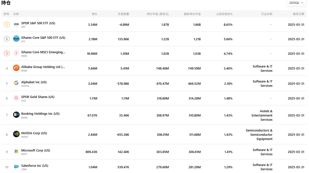Click the bronze rank 3 badge
Viewport: 309px width, 173px height.
[x=7, y=53]
